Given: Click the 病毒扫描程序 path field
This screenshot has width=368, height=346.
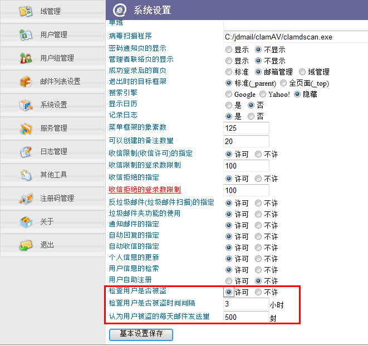Looking at the screenshot, I should click(x=296, y=37).
